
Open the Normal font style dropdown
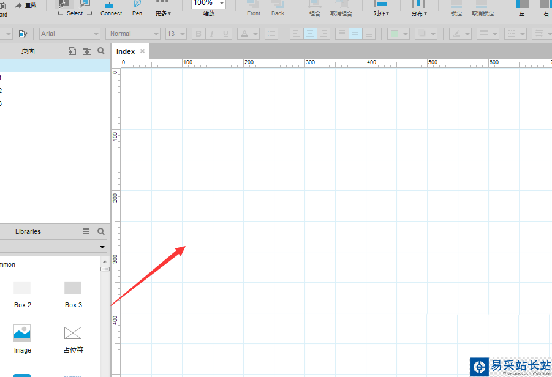click(x=133, y=34)
